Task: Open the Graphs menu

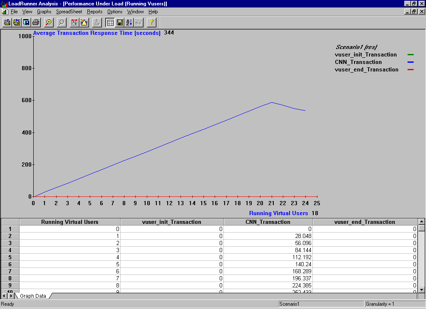Action: [44, 12]
